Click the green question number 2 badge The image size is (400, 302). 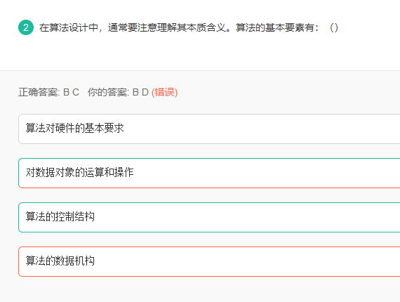26,27
